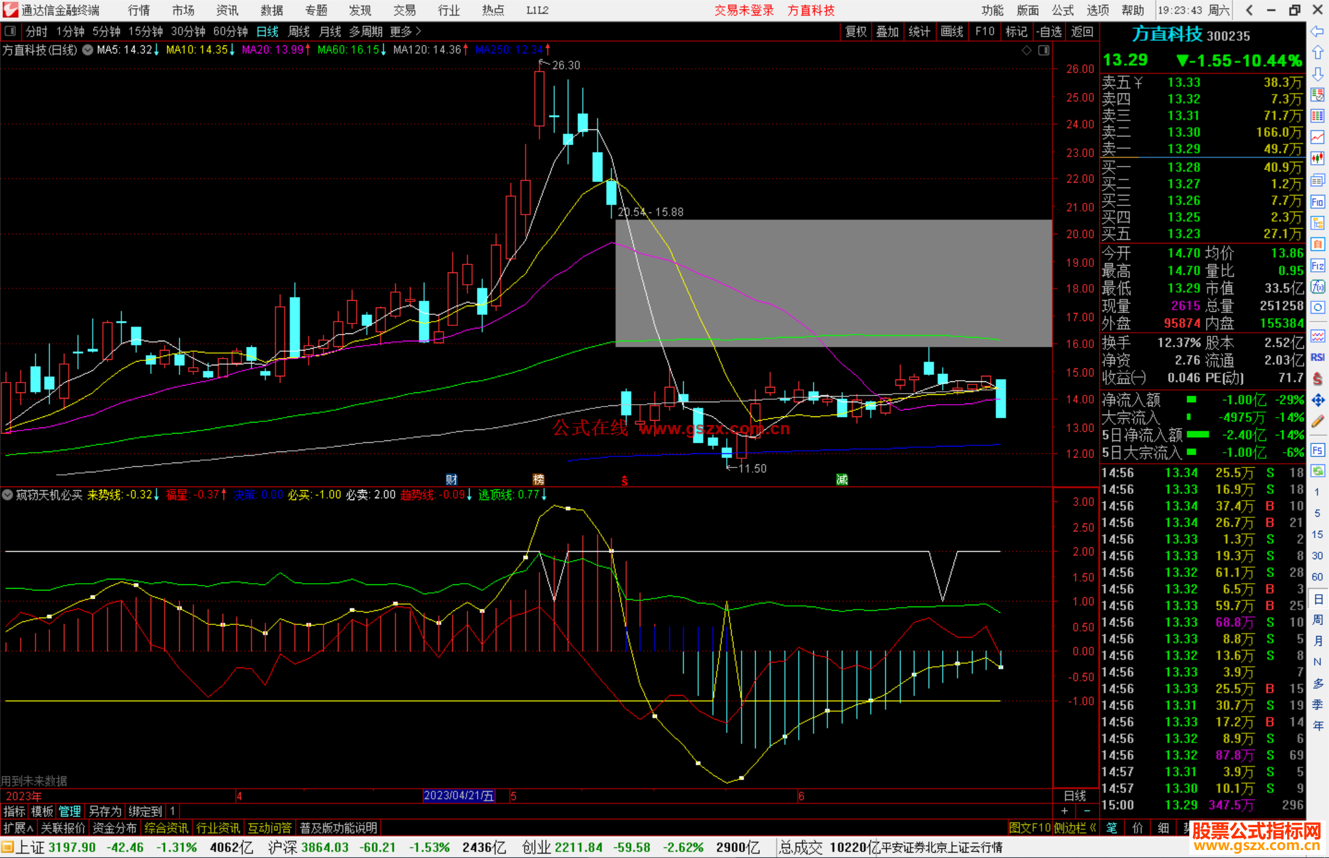Click the four-way move arrows icon
1329x858 pixels.
[x=1317, y=400]
